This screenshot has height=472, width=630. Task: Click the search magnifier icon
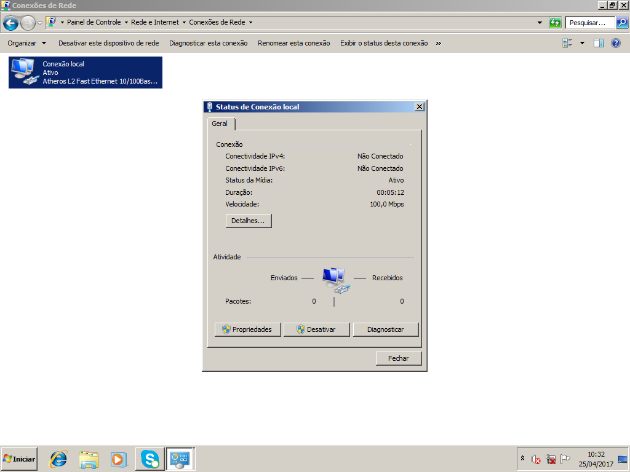pyautogui.click(x=621, y=23)
